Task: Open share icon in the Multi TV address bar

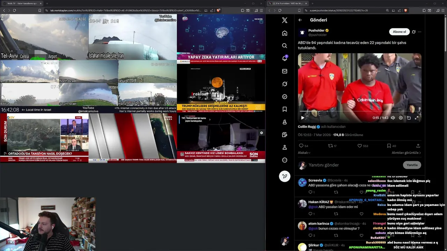Action: [212, 10]
